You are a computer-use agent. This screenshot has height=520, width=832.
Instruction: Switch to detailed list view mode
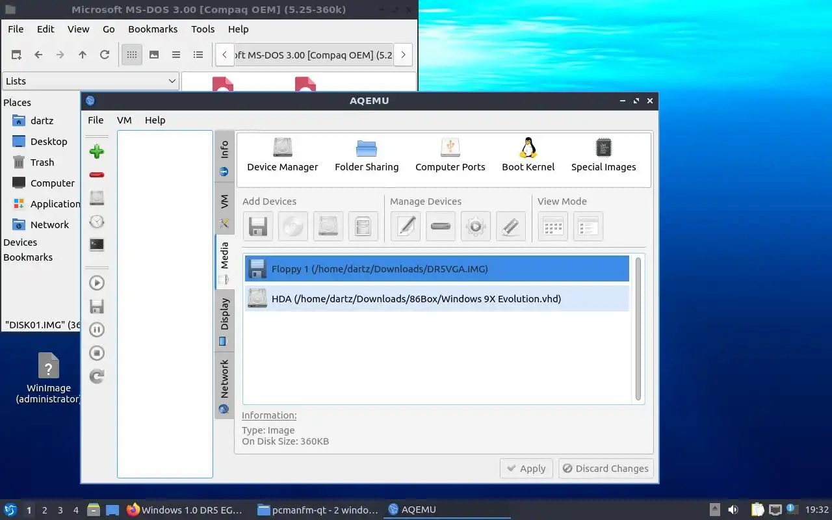(x=588, y=227)
